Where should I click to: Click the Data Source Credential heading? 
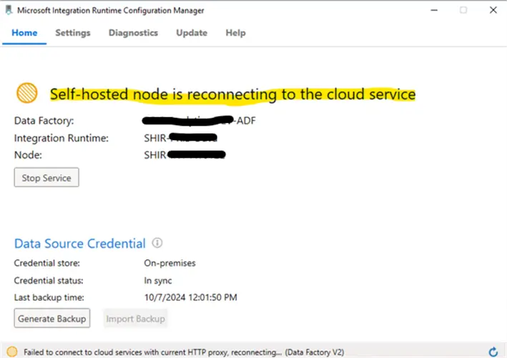point(80,244)
